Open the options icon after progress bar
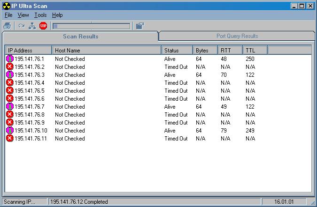The width and height of the screenshot is (317, 207). [x=139, y=26]
